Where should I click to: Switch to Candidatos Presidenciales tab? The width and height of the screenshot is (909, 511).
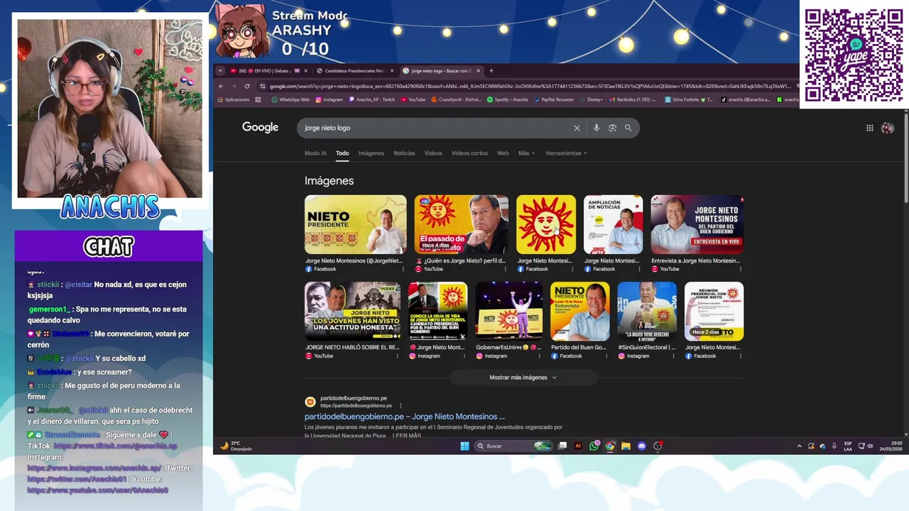point(354,70)
